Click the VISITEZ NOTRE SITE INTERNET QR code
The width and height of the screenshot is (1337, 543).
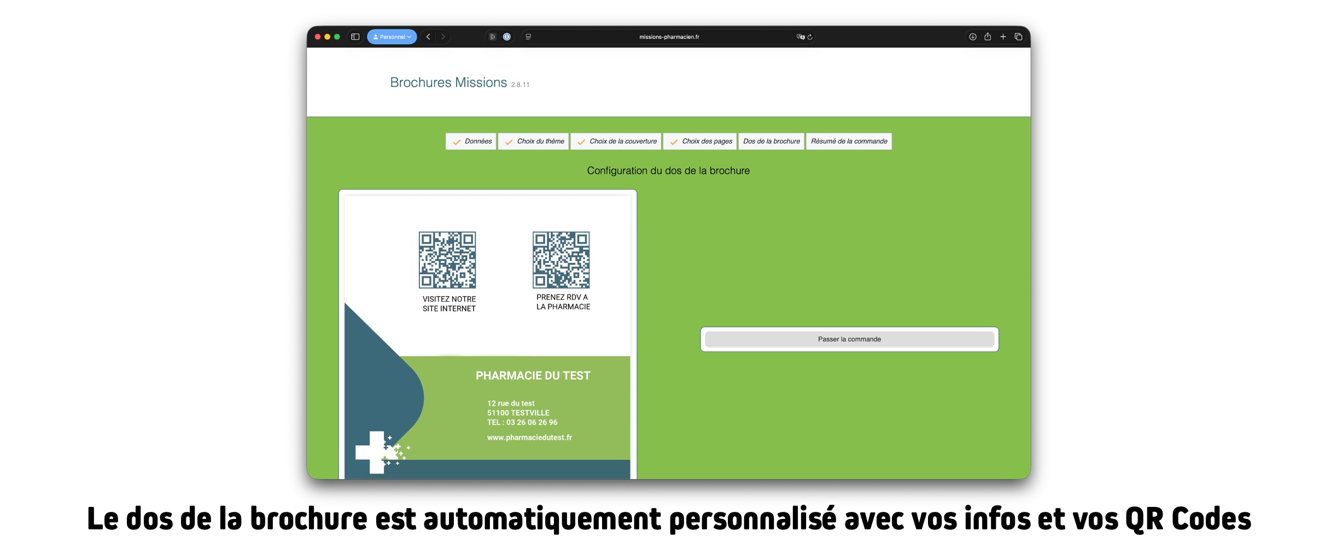[448, 261]
